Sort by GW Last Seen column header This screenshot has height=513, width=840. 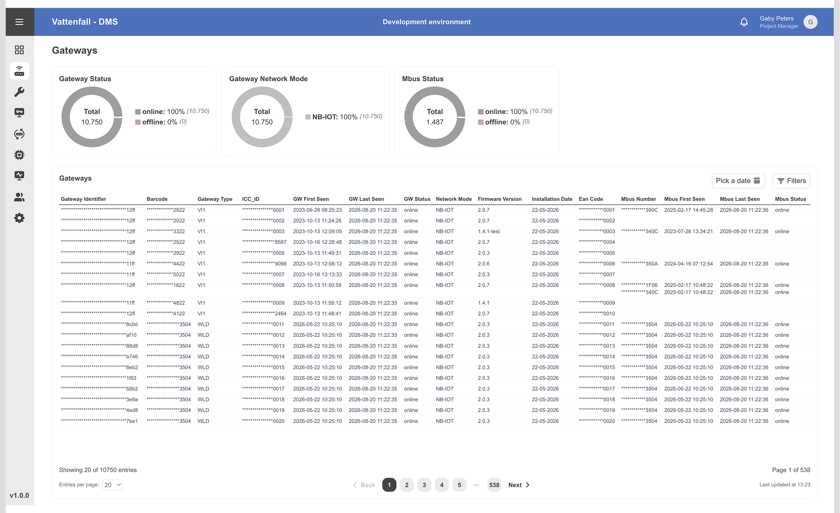366,199
